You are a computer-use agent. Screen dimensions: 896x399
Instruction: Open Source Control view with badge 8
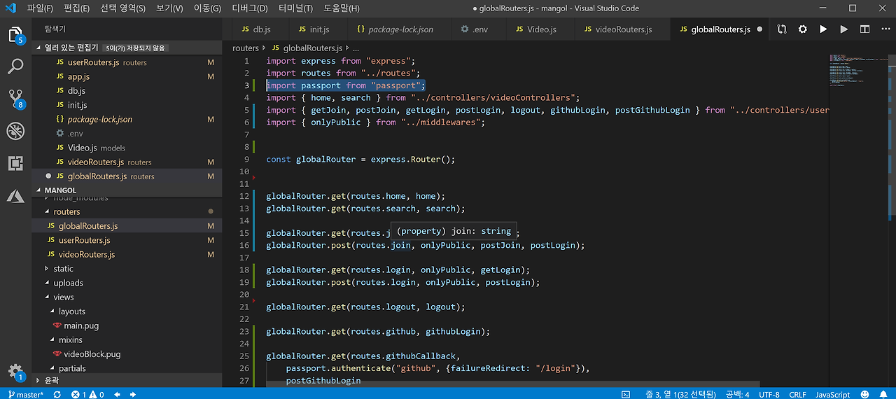coord(15,99)
